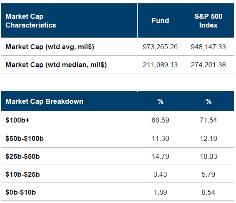Select the $10b-$25b row label
Image resolution: width=236 pixels, height=203 pixels.
click(22, 174)
